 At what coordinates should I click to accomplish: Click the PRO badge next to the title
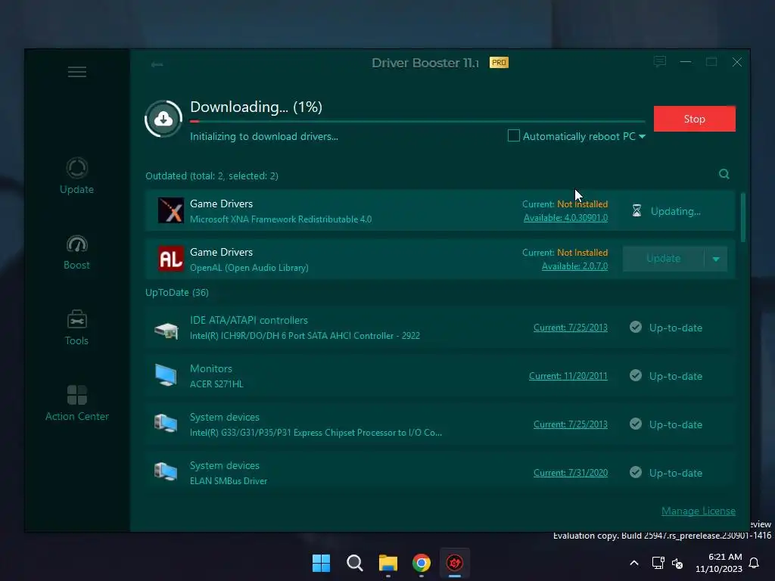tap(499, 63)
